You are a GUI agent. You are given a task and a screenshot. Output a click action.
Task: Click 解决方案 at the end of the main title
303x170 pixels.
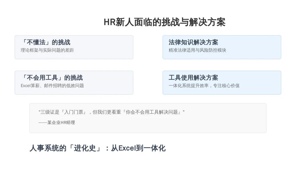[x=207, y=22]
